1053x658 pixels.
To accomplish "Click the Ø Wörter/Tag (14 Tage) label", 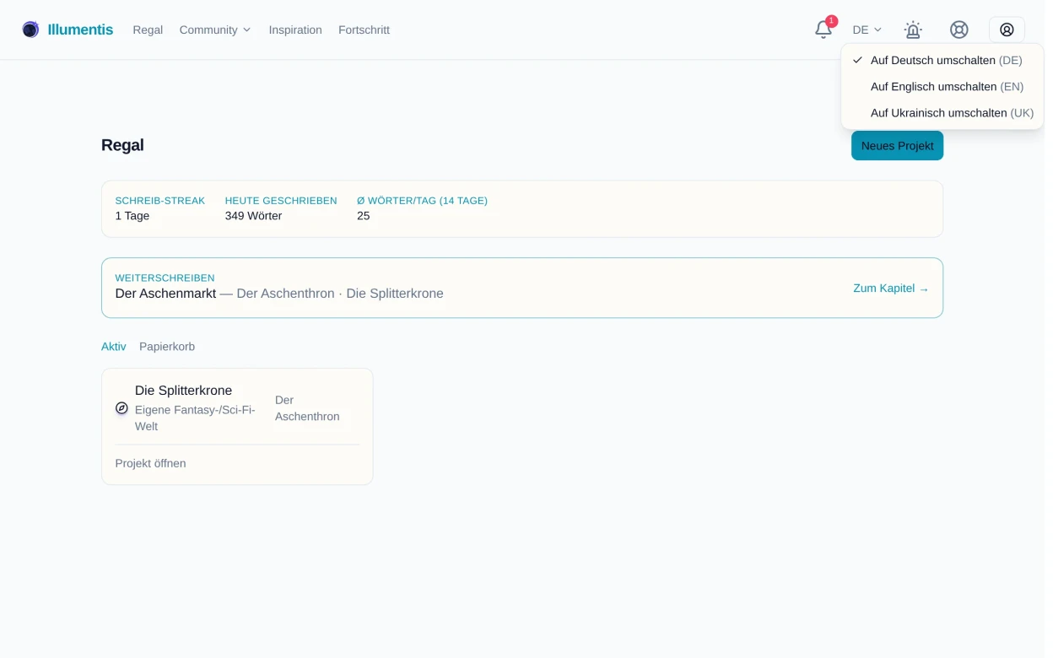I will click(422, 201).
